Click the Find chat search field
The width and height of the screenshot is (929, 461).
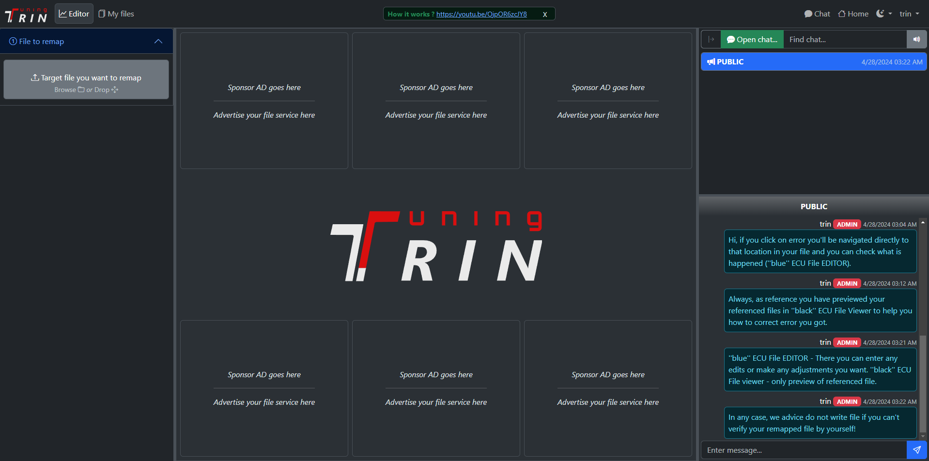click(844, 40)
